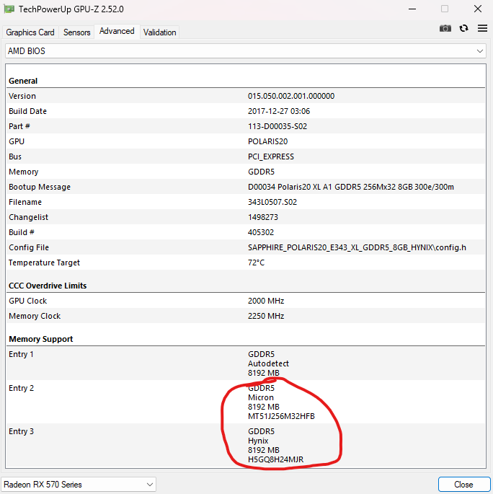Select the Bootup Message value text
Image resolution: width=493 pixels, height=494 pixels.
pos(351,187)
